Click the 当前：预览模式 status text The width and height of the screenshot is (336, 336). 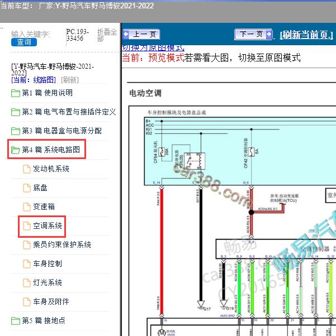point(153,57)
